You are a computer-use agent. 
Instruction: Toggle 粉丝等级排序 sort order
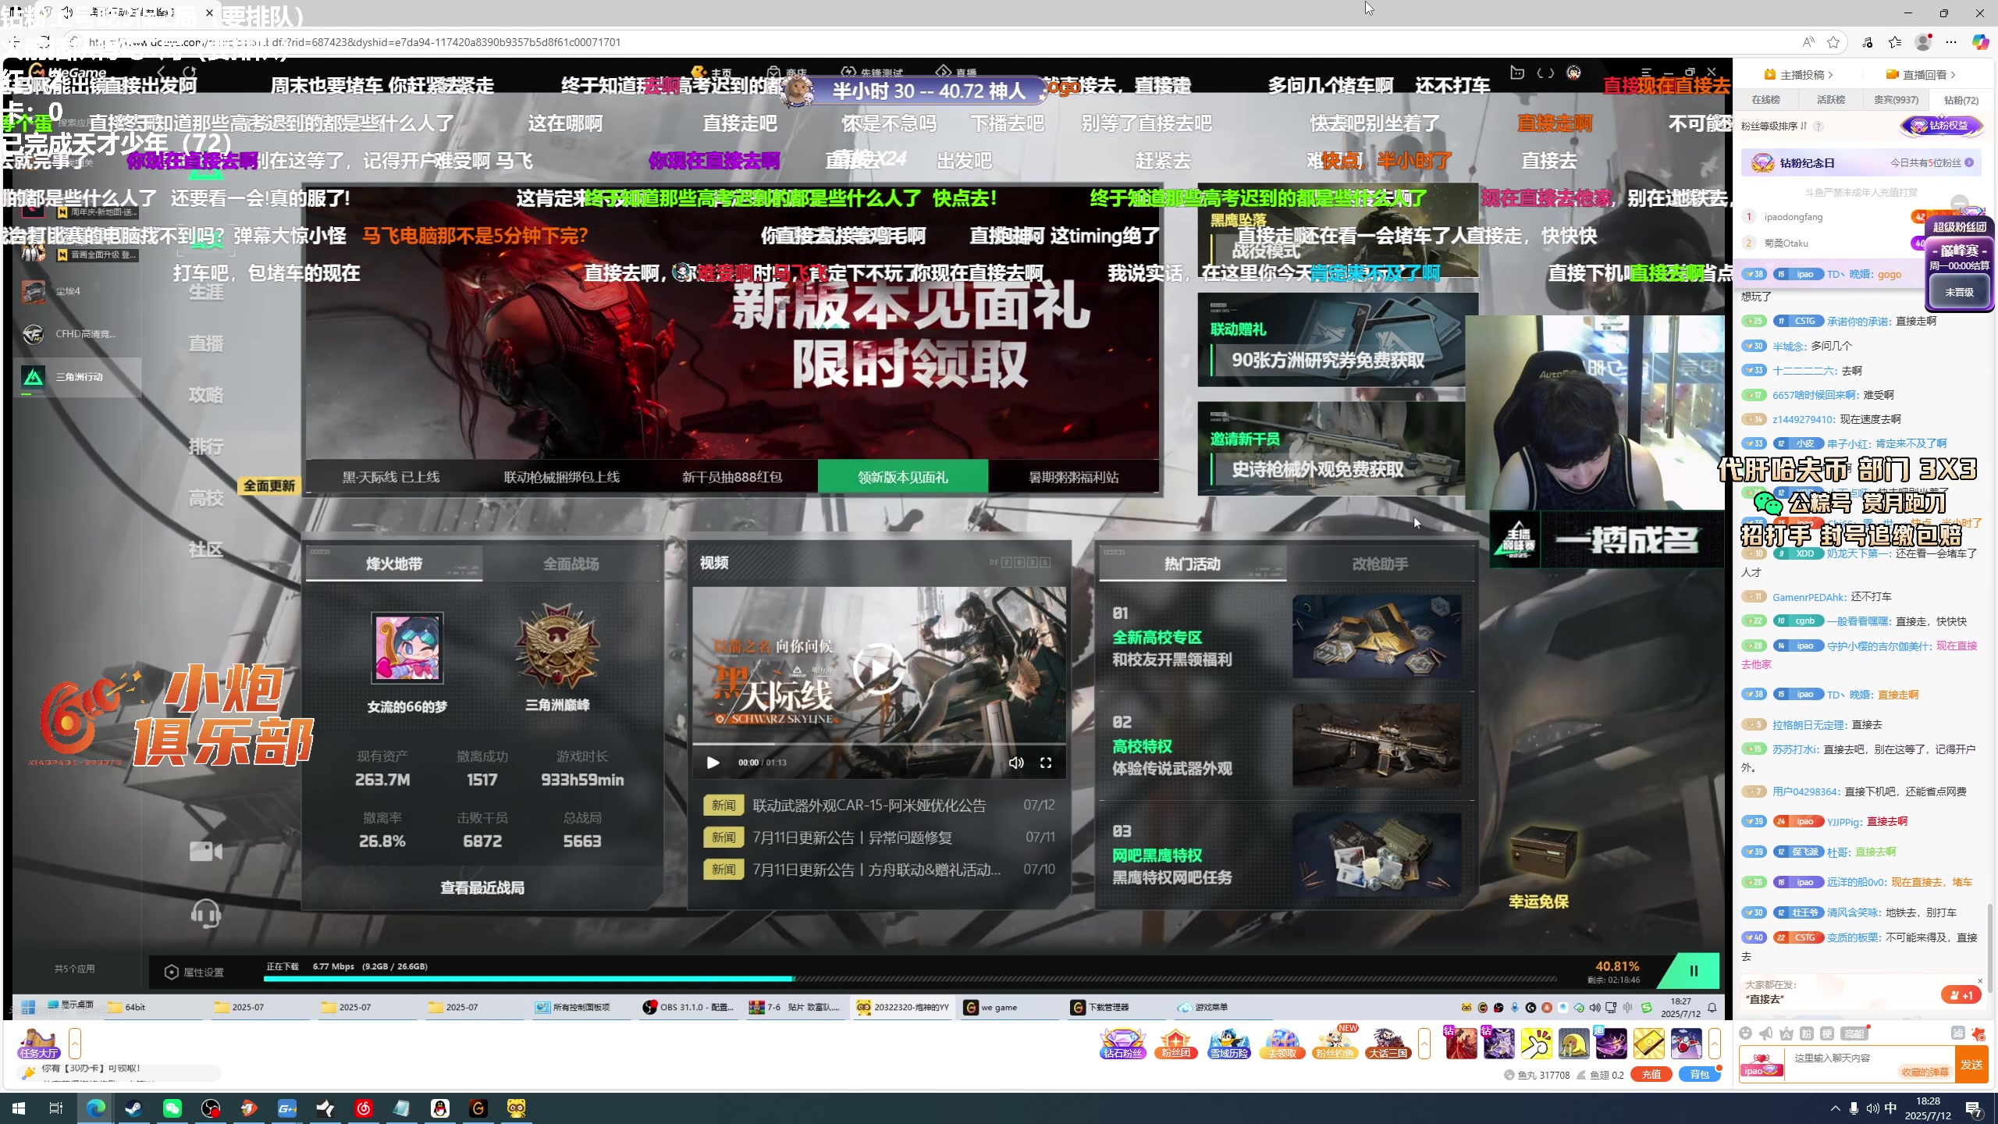(1774, 126)
